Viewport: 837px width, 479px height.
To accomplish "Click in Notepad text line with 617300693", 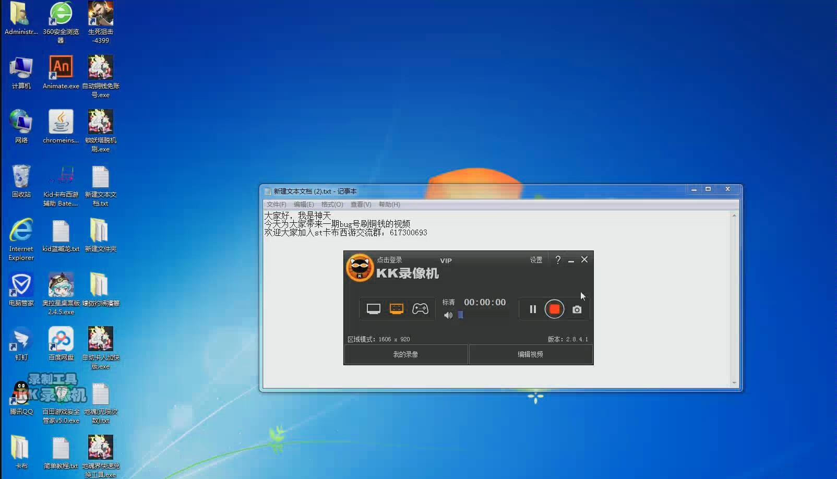I will (345, 233).
